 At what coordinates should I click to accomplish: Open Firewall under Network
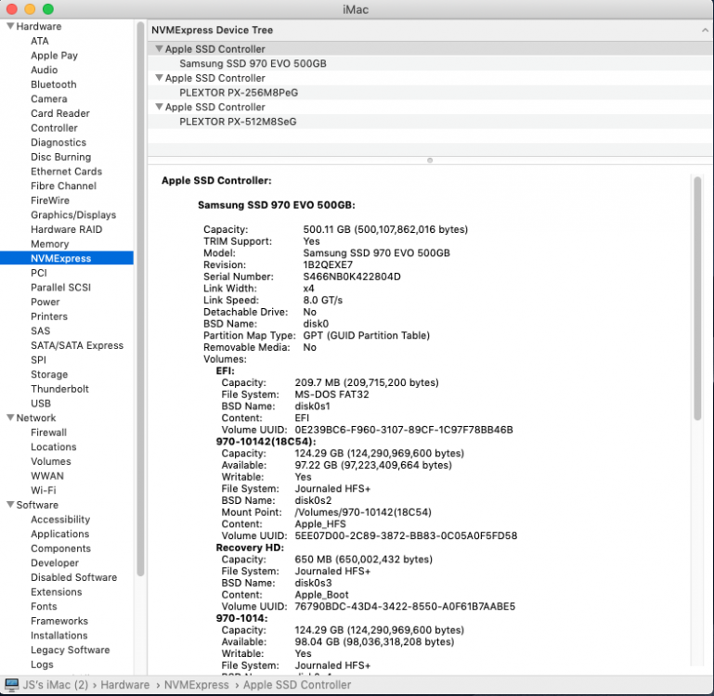48,432
